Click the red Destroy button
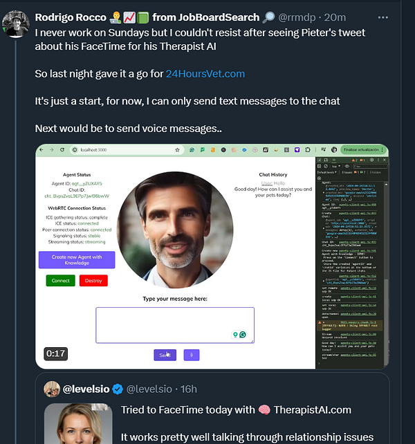The image size is (415, 444). pyautogui.click(x=93, y=281)
